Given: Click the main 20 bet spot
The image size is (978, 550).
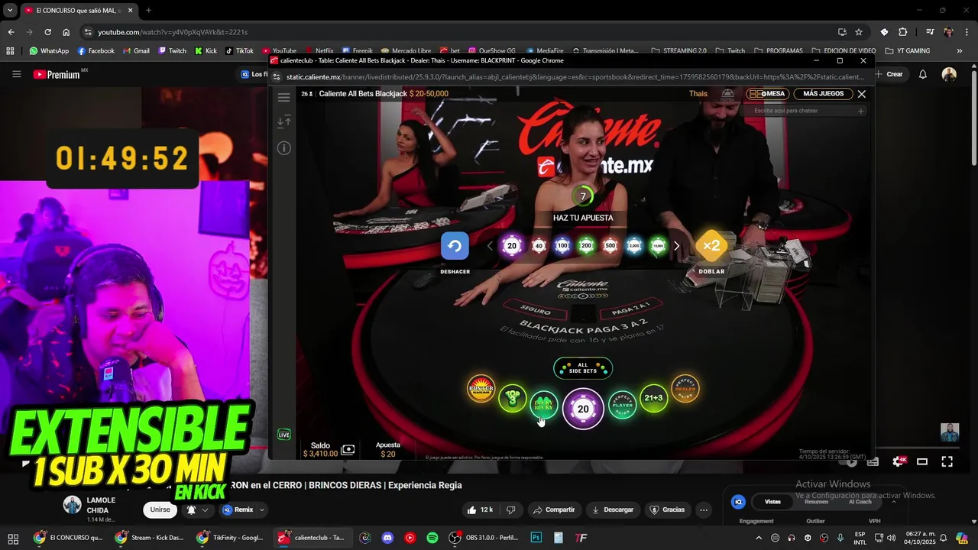Looking at the screenshot, I should (x=583, y=409).
